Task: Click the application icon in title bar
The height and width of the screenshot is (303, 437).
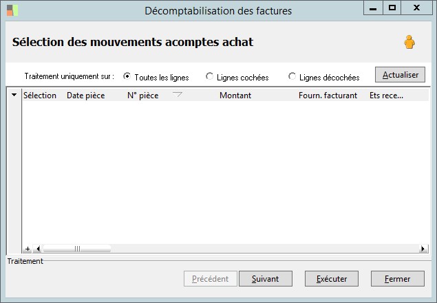Action: [x=12, y=10]
